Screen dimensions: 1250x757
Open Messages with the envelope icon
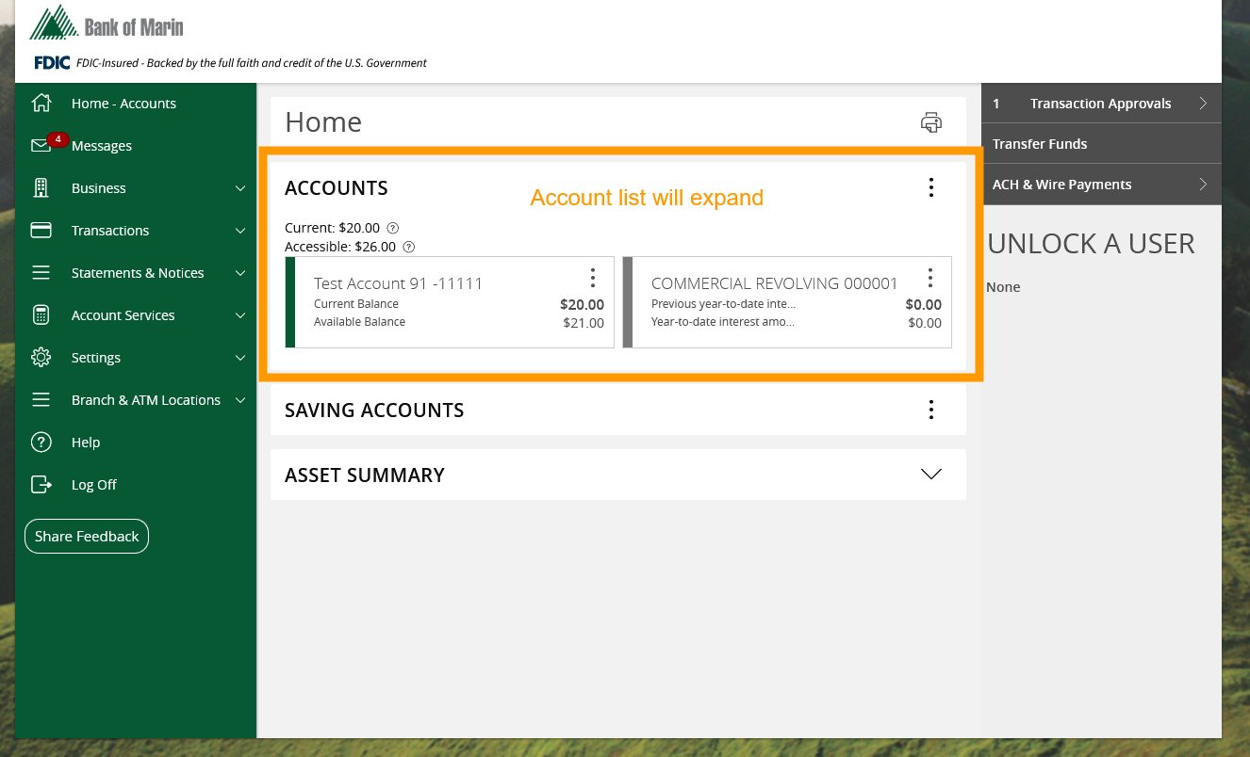pyautogui.click(x=41, y=145)
